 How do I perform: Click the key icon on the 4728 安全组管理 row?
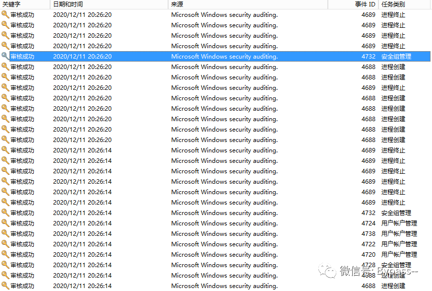[x=4, y=265]
